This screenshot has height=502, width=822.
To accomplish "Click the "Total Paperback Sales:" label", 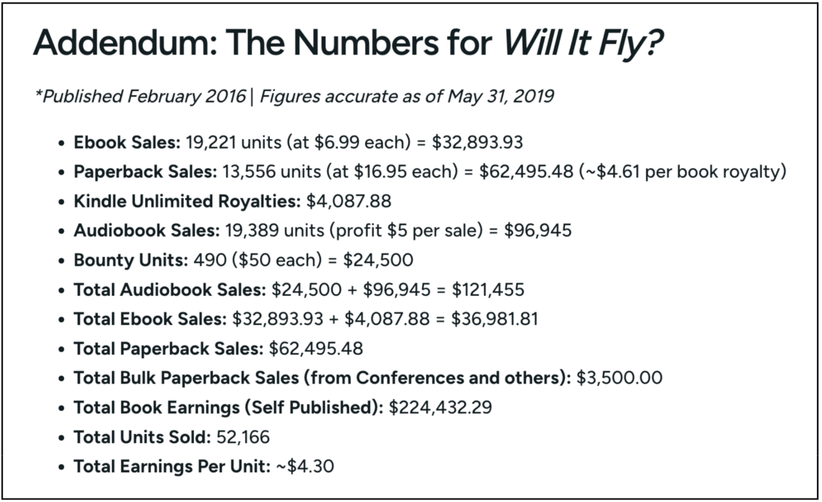I will coord(169,348).
